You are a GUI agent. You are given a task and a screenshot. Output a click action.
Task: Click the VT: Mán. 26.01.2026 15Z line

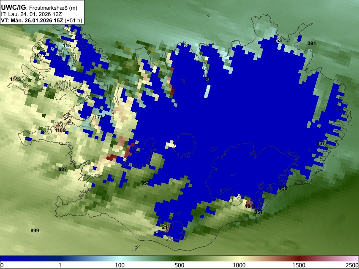[32, 20]
